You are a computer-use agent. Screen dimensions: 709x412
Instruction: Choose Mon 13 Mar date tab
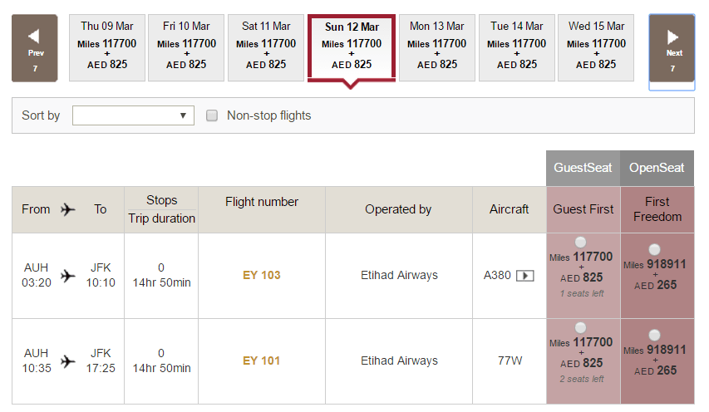(437, 48)
